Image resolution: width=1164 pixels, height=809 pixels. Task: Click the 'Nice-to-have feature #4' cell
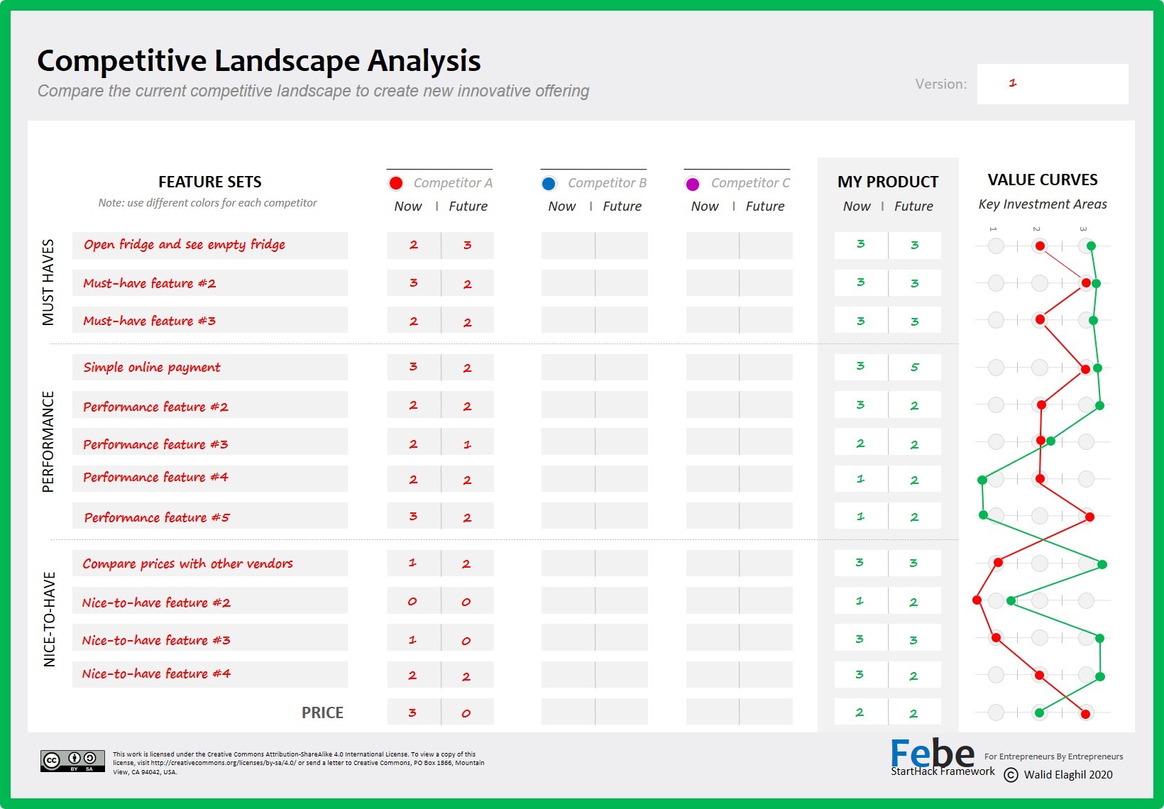(x=210, y=674)
